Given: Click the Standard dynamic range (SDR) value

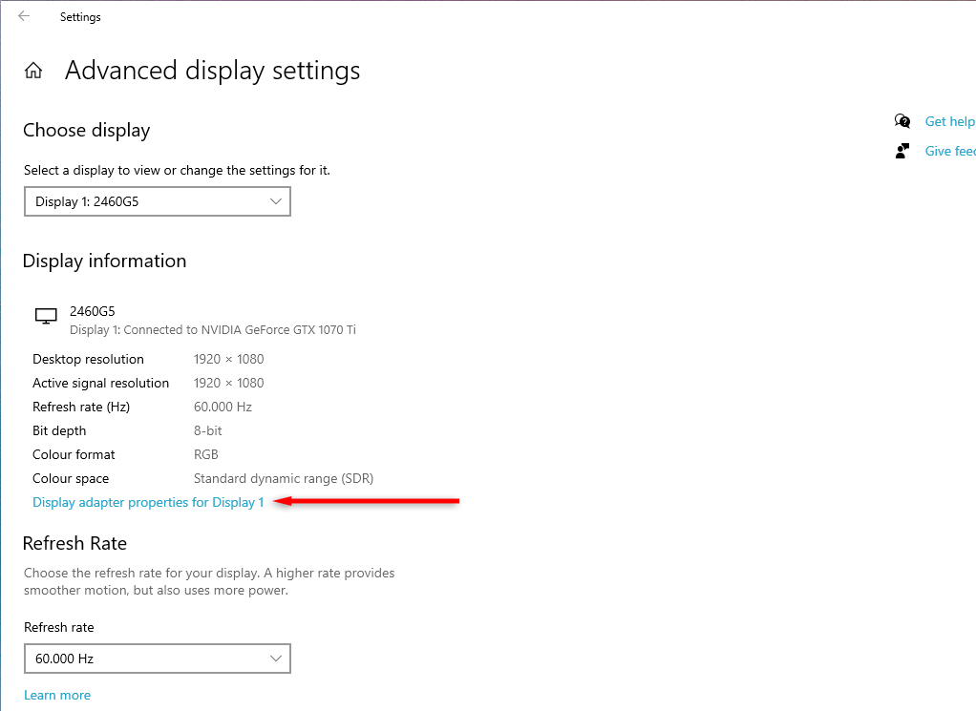Looking at the screenshot, I should (x=283, y=478).
